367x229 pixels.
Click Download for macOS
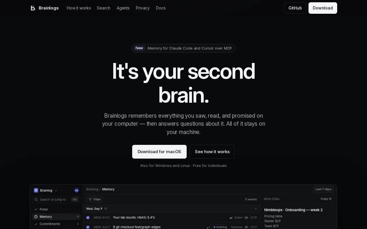point(159,152)
